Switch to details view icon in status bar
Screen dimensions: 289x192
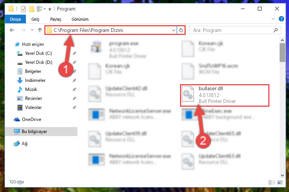coord(272,182)
